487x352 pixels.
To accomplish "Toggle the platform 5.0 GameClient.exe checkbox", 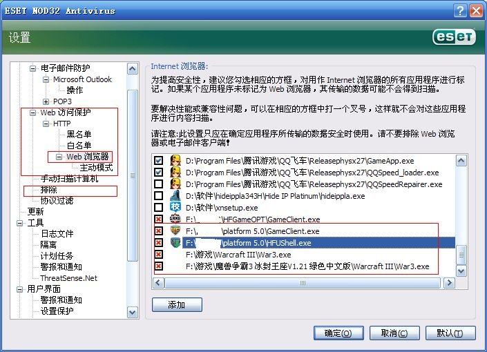I will click(158, 231).
